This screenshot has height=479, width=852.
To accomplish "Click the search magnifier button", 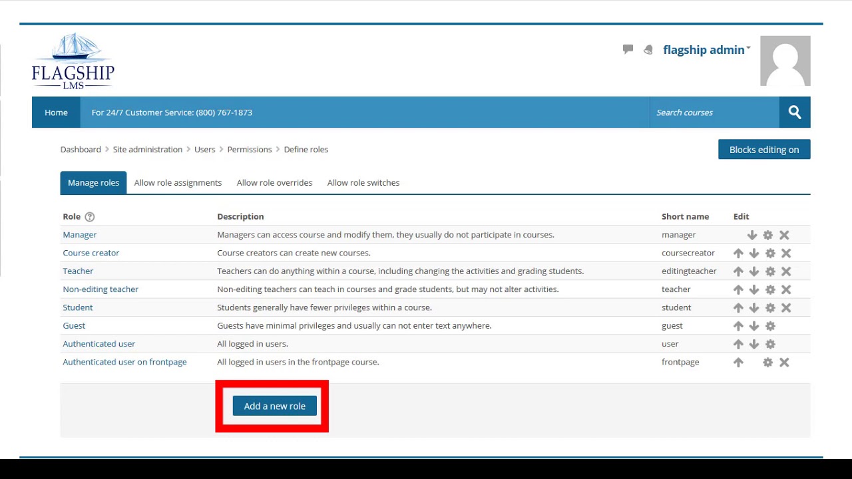I will click(x=795, y=112).
